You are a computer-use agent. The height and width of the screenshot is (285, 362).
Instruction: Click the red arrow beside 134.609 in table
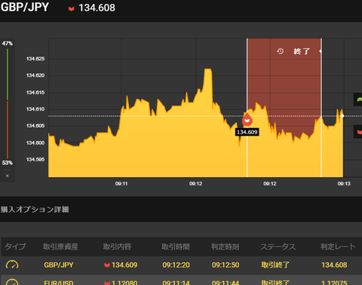click(x=107, y=265)
